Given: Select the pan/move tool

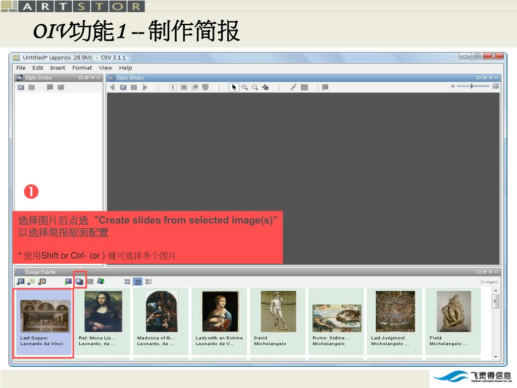Looking at the screenshot, I should coord(265,87).
